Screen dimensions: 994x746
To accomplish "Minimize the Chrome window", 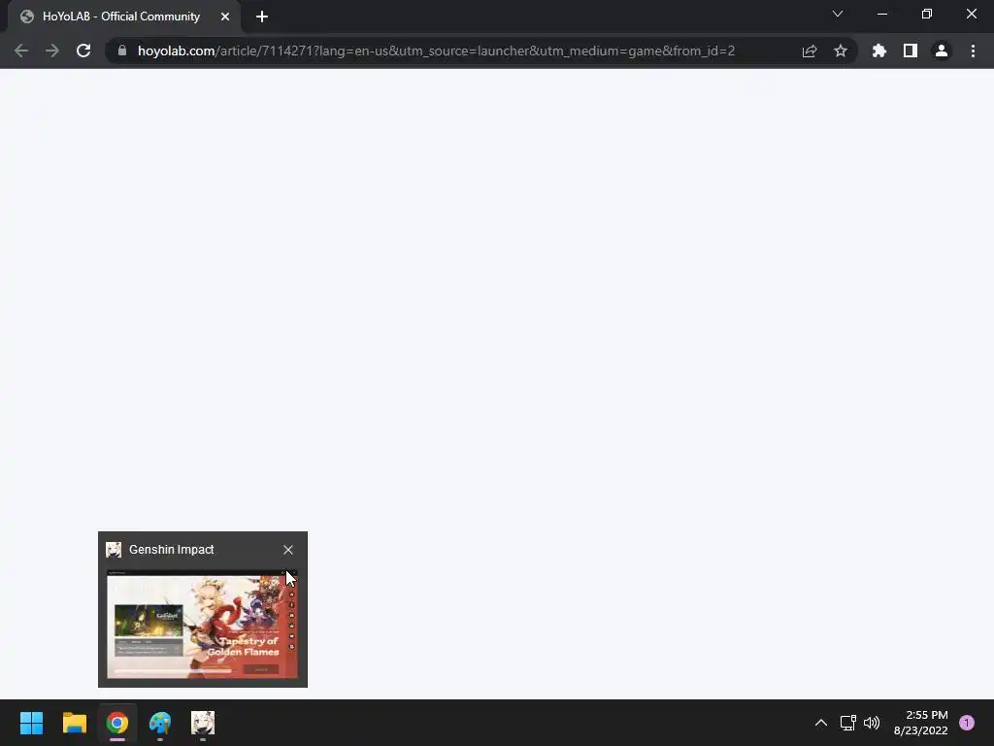I will [882, 14].
